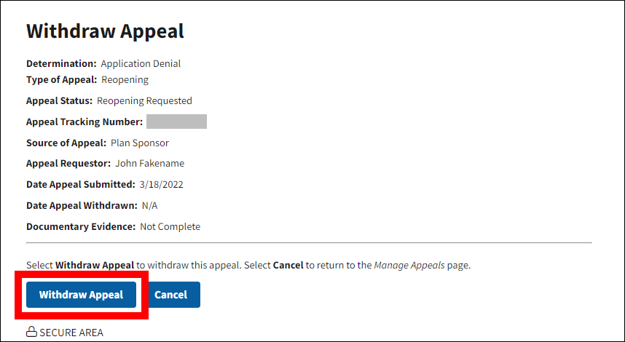The height and width of the screenshot is (342, 625).
Task: Click the Source of Appeal label
Action: (x=66, y=143)
